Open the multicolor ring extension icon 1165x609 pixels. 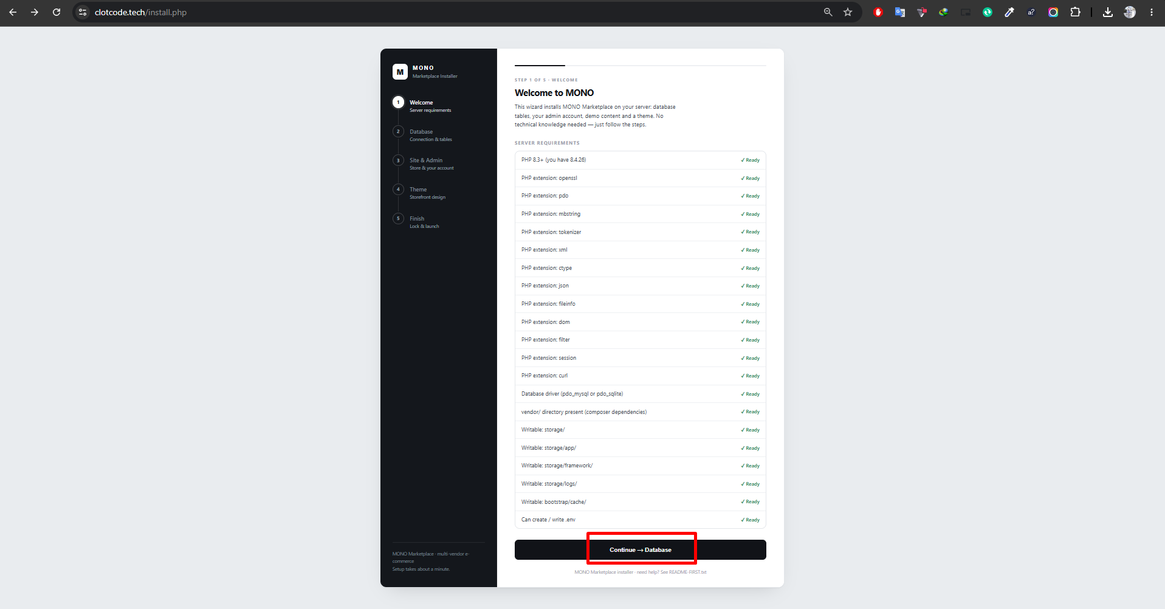[1053, 12]
